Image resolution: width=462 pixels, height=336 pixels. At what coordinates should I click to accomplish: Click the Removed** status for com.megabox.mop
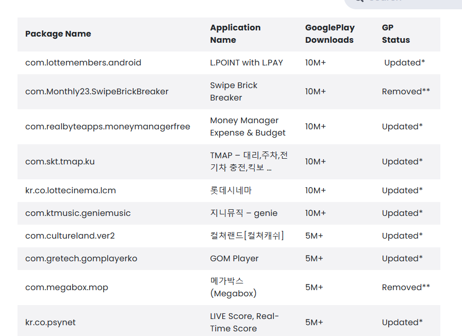(406, 288)
